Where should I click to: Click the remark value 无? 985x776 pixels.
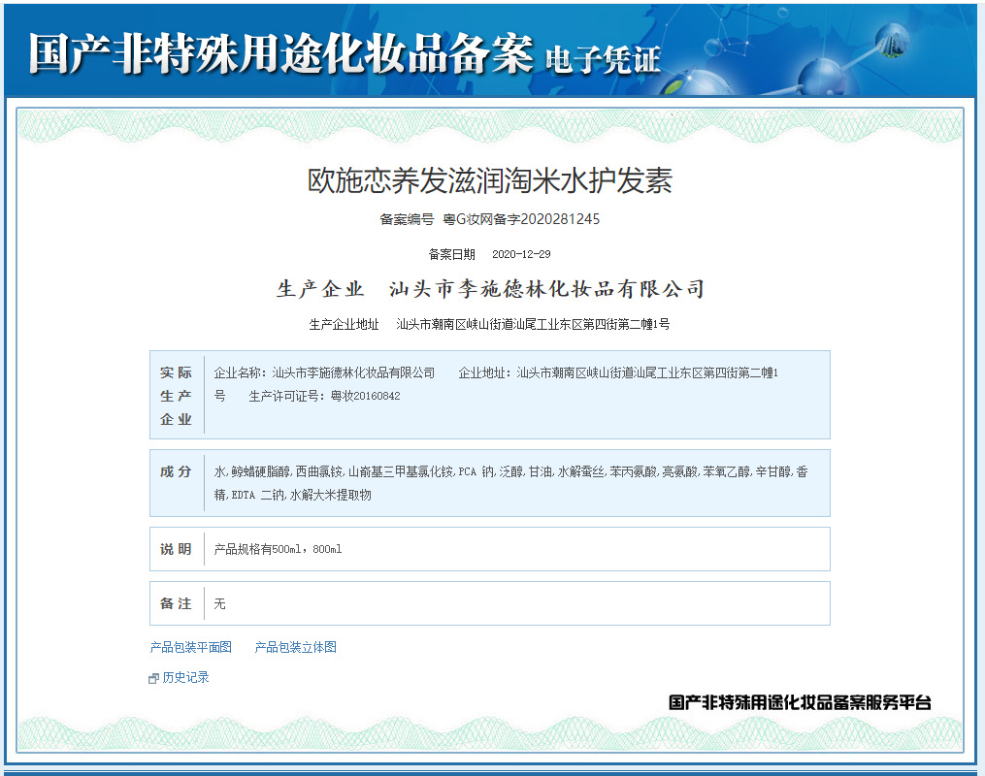pos(219,604)
